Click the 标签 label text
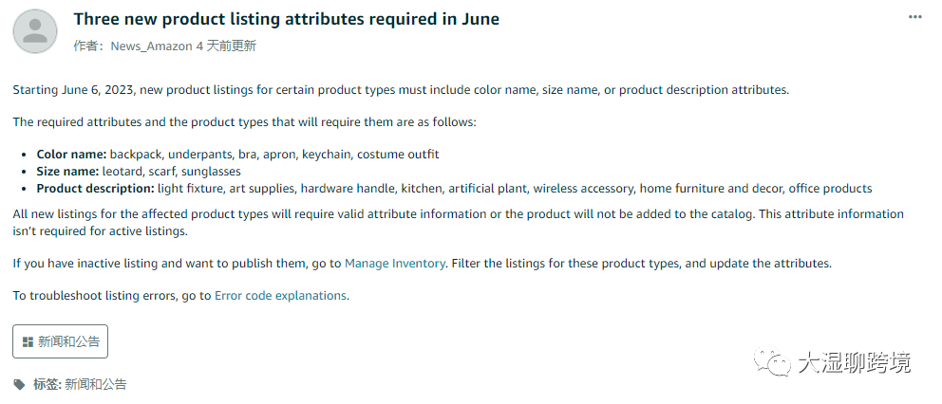This screenshot has height=404, width=942. click(x=46, y=384)
